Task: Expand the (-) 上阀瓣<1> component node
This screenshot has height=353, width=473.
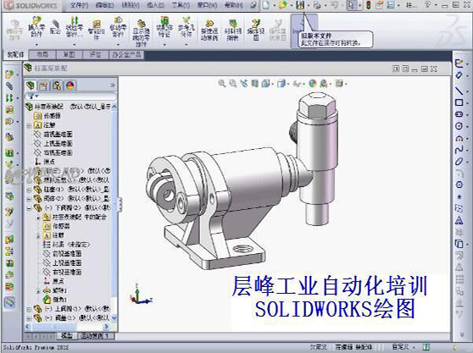Action: 30,309
